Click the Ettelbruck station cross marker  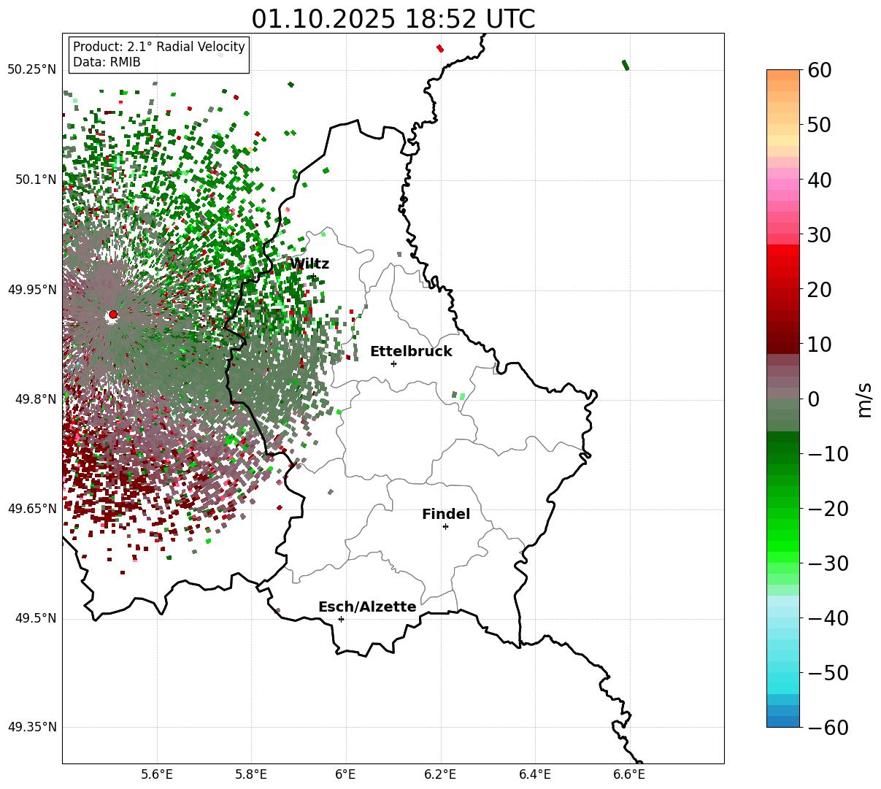[x=393, y=363]
